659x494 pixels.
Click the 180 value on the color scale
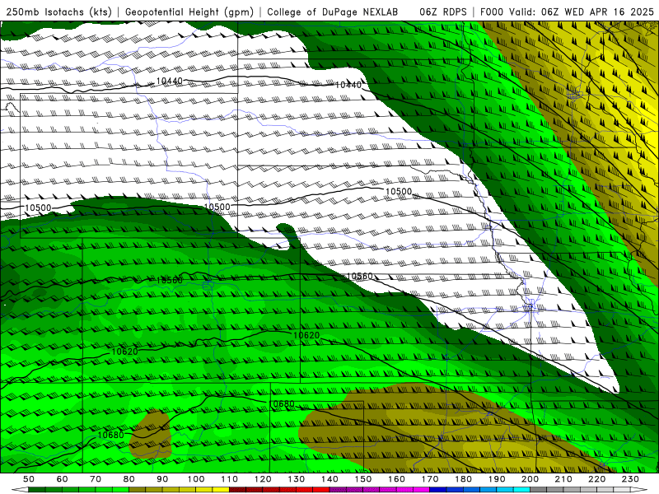pyautogui.click(x=463, y=479)
